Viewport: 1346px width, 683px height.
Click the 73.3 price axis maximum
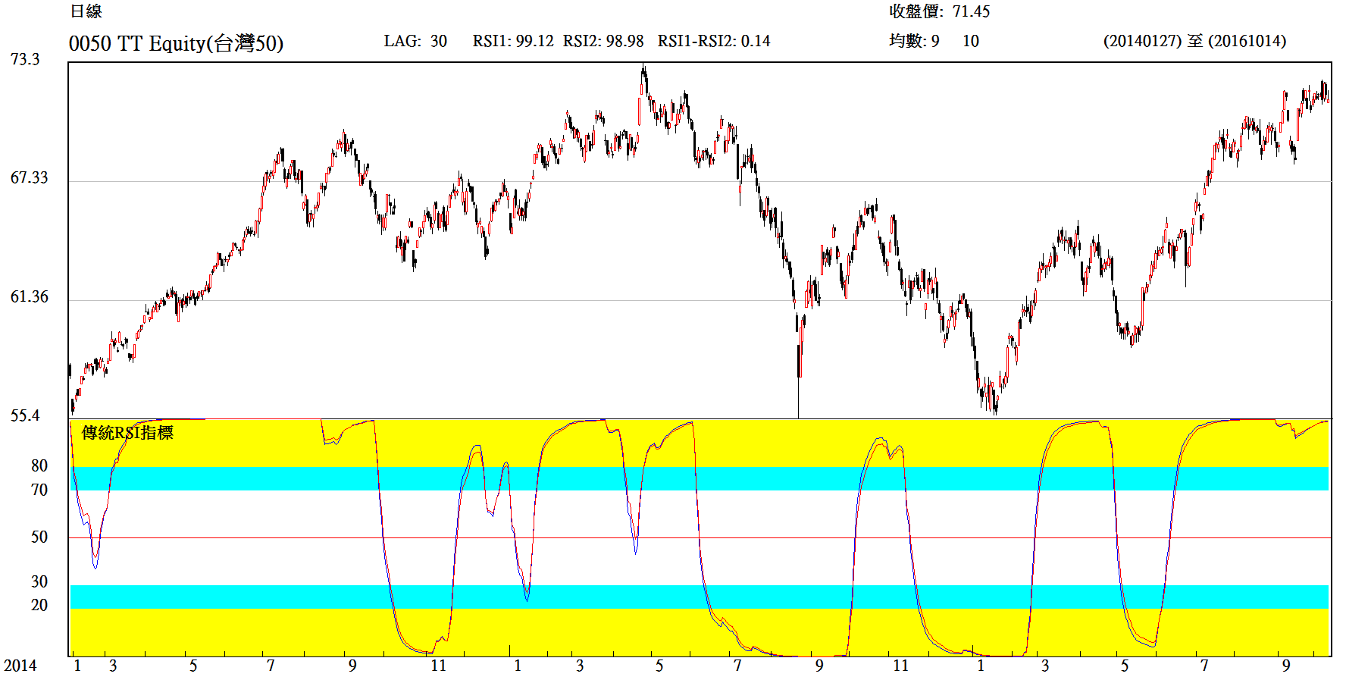pos(25,59)
